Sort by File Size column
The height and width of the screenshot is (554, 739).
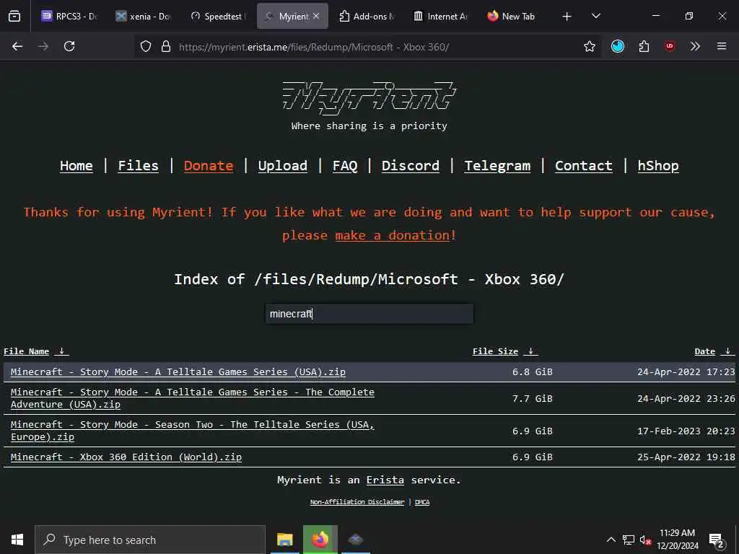pos(495,351)
